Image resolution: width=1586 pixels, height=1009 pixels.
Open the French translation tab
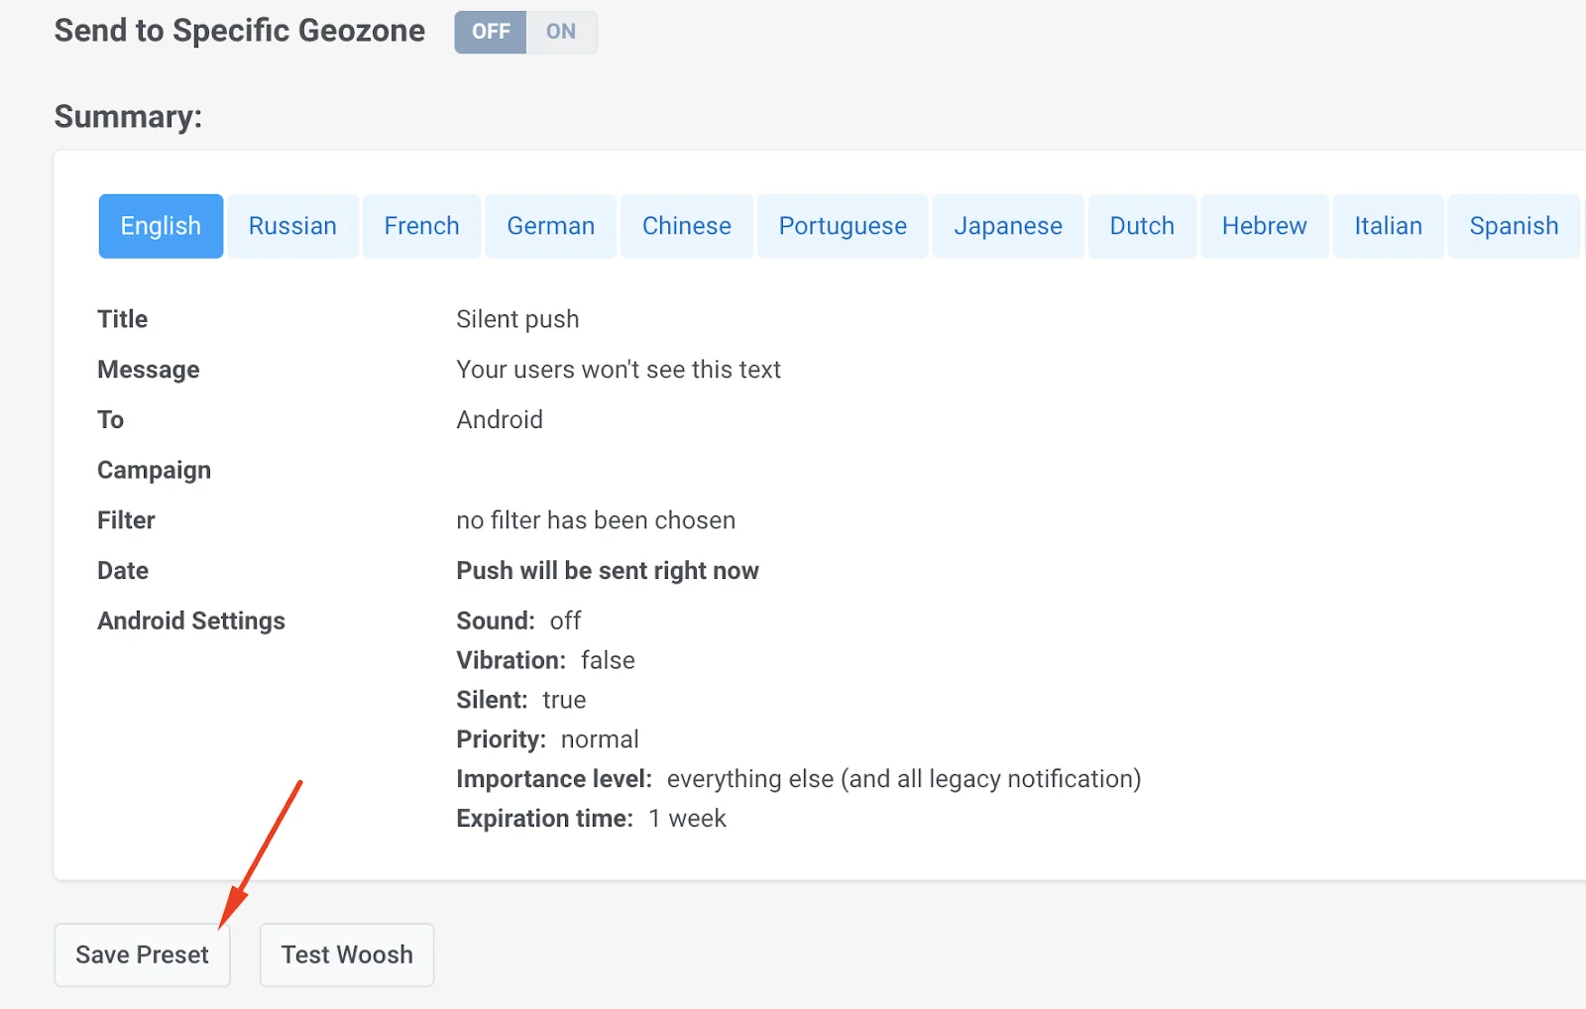pos(421,226)
